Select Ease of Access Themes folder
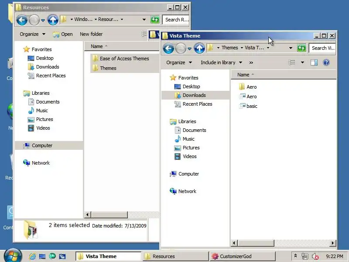349x262 pixels. (x=120, y=59)
